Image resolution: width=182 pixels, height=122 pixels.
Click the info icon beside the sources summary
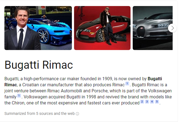[77, 114]
